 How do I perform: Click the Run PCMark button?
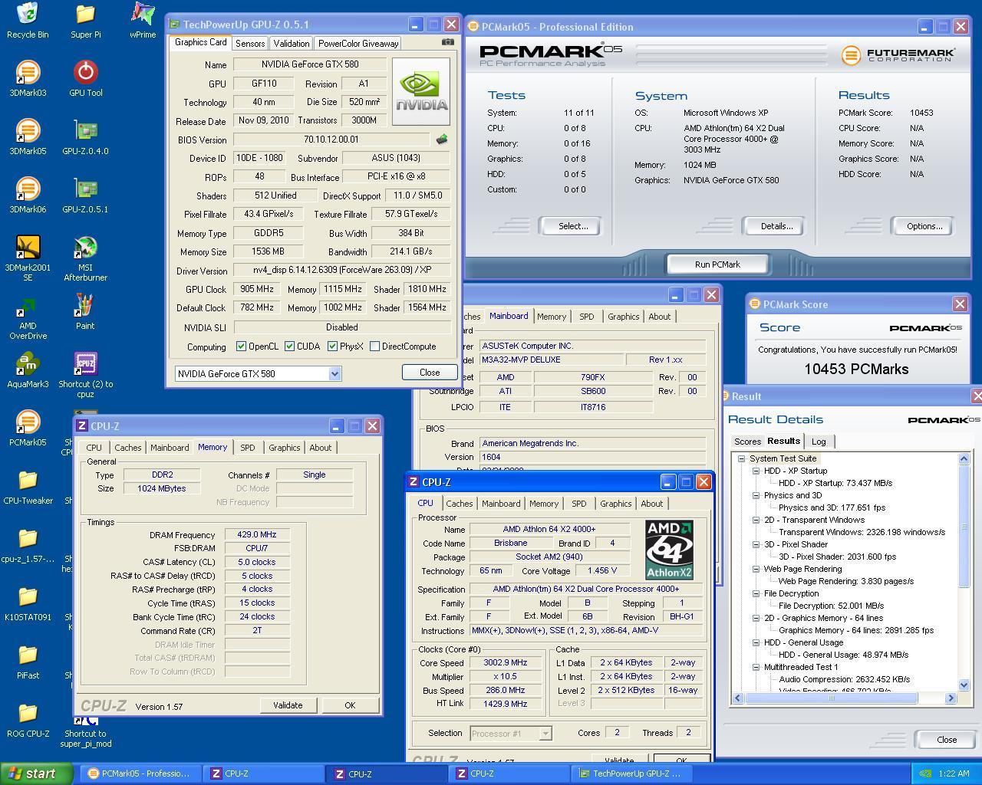pyautogui.click(x=717, y=264)
